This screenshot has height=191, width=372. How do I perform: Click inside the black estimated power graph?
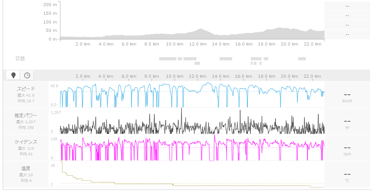point(192,121)
